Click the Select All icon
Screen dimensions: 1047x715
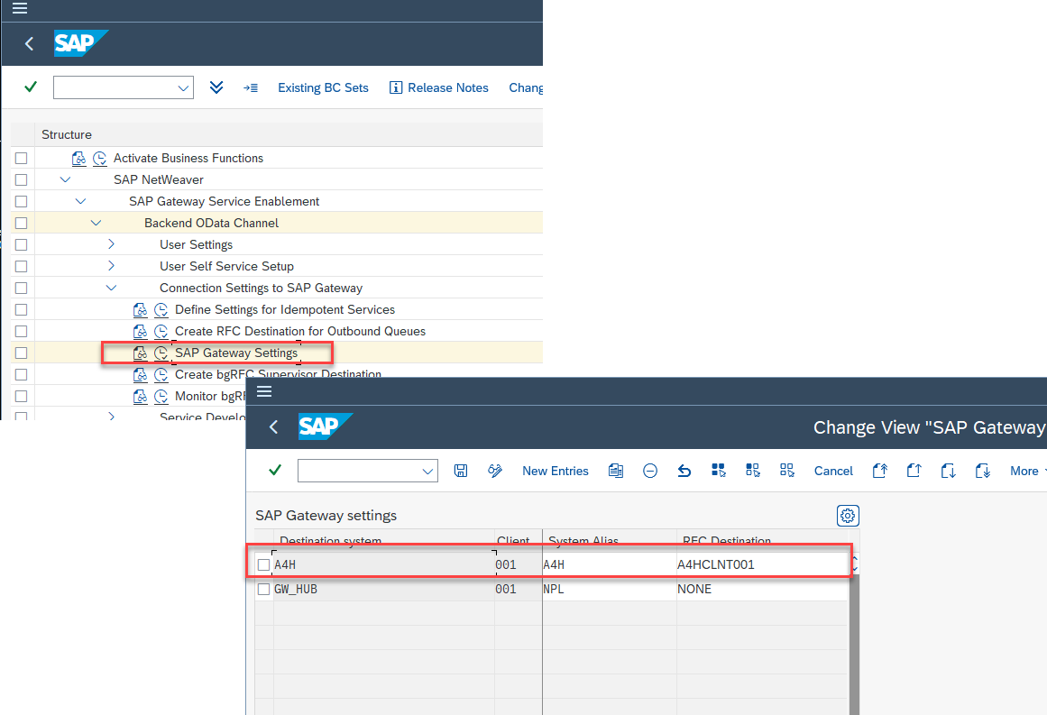click(719, 471)
